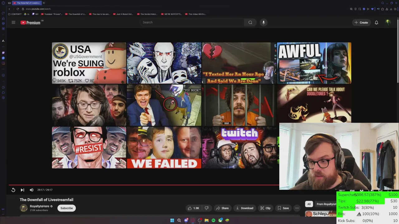The width and height of the screenshot is (399, 224).
Task: Skip to the next video
Action: tap(22, 190)
